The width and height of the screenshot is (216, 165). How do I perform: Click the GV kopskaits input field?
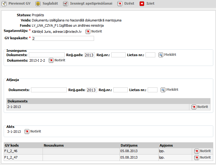(x=63, y=38)
